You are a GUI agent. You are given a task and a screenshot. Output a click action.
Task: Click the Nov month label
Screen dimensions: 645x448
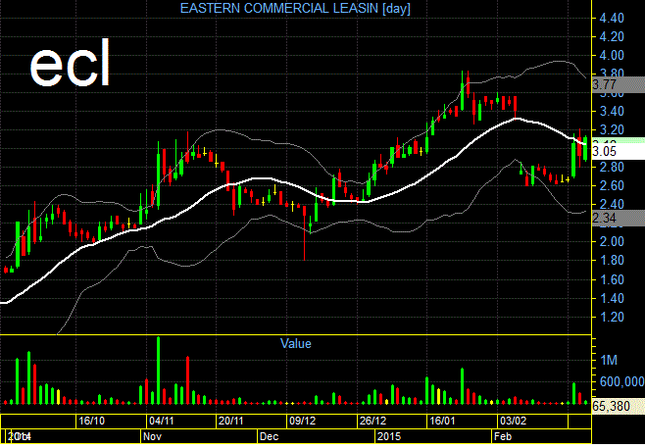(152, 436)
